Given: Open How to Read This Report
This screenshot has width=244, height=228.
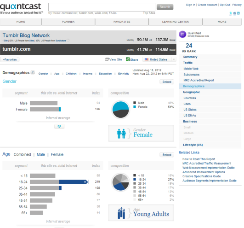Looking at the screenshot, I should 199,159.
